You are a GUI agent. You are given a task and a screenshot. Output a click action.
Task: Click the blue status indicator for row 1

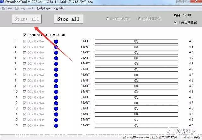(x=56, y=41)
